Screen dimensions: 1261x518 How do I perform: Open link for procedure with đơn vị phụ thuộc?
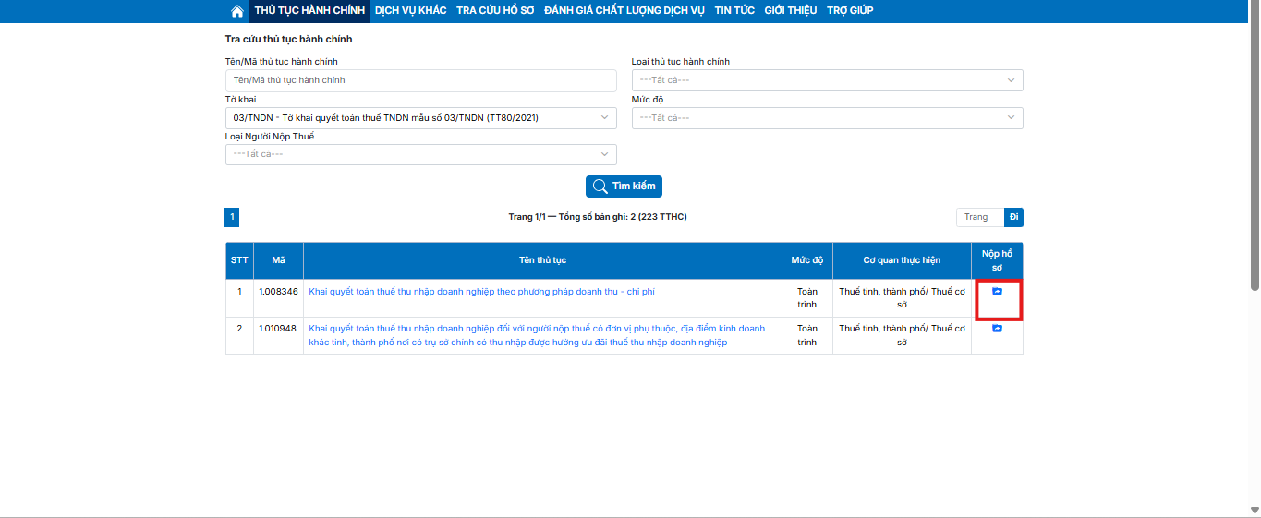[537, 335]
